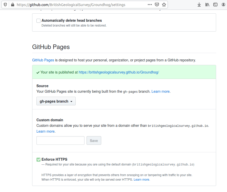
Task: Open the GitHub Pages documentation link
Action: [x=43, y=60]
